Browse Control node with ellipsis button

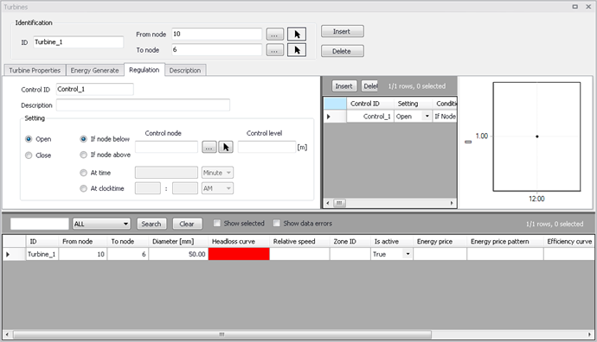(x=209, y=147)
